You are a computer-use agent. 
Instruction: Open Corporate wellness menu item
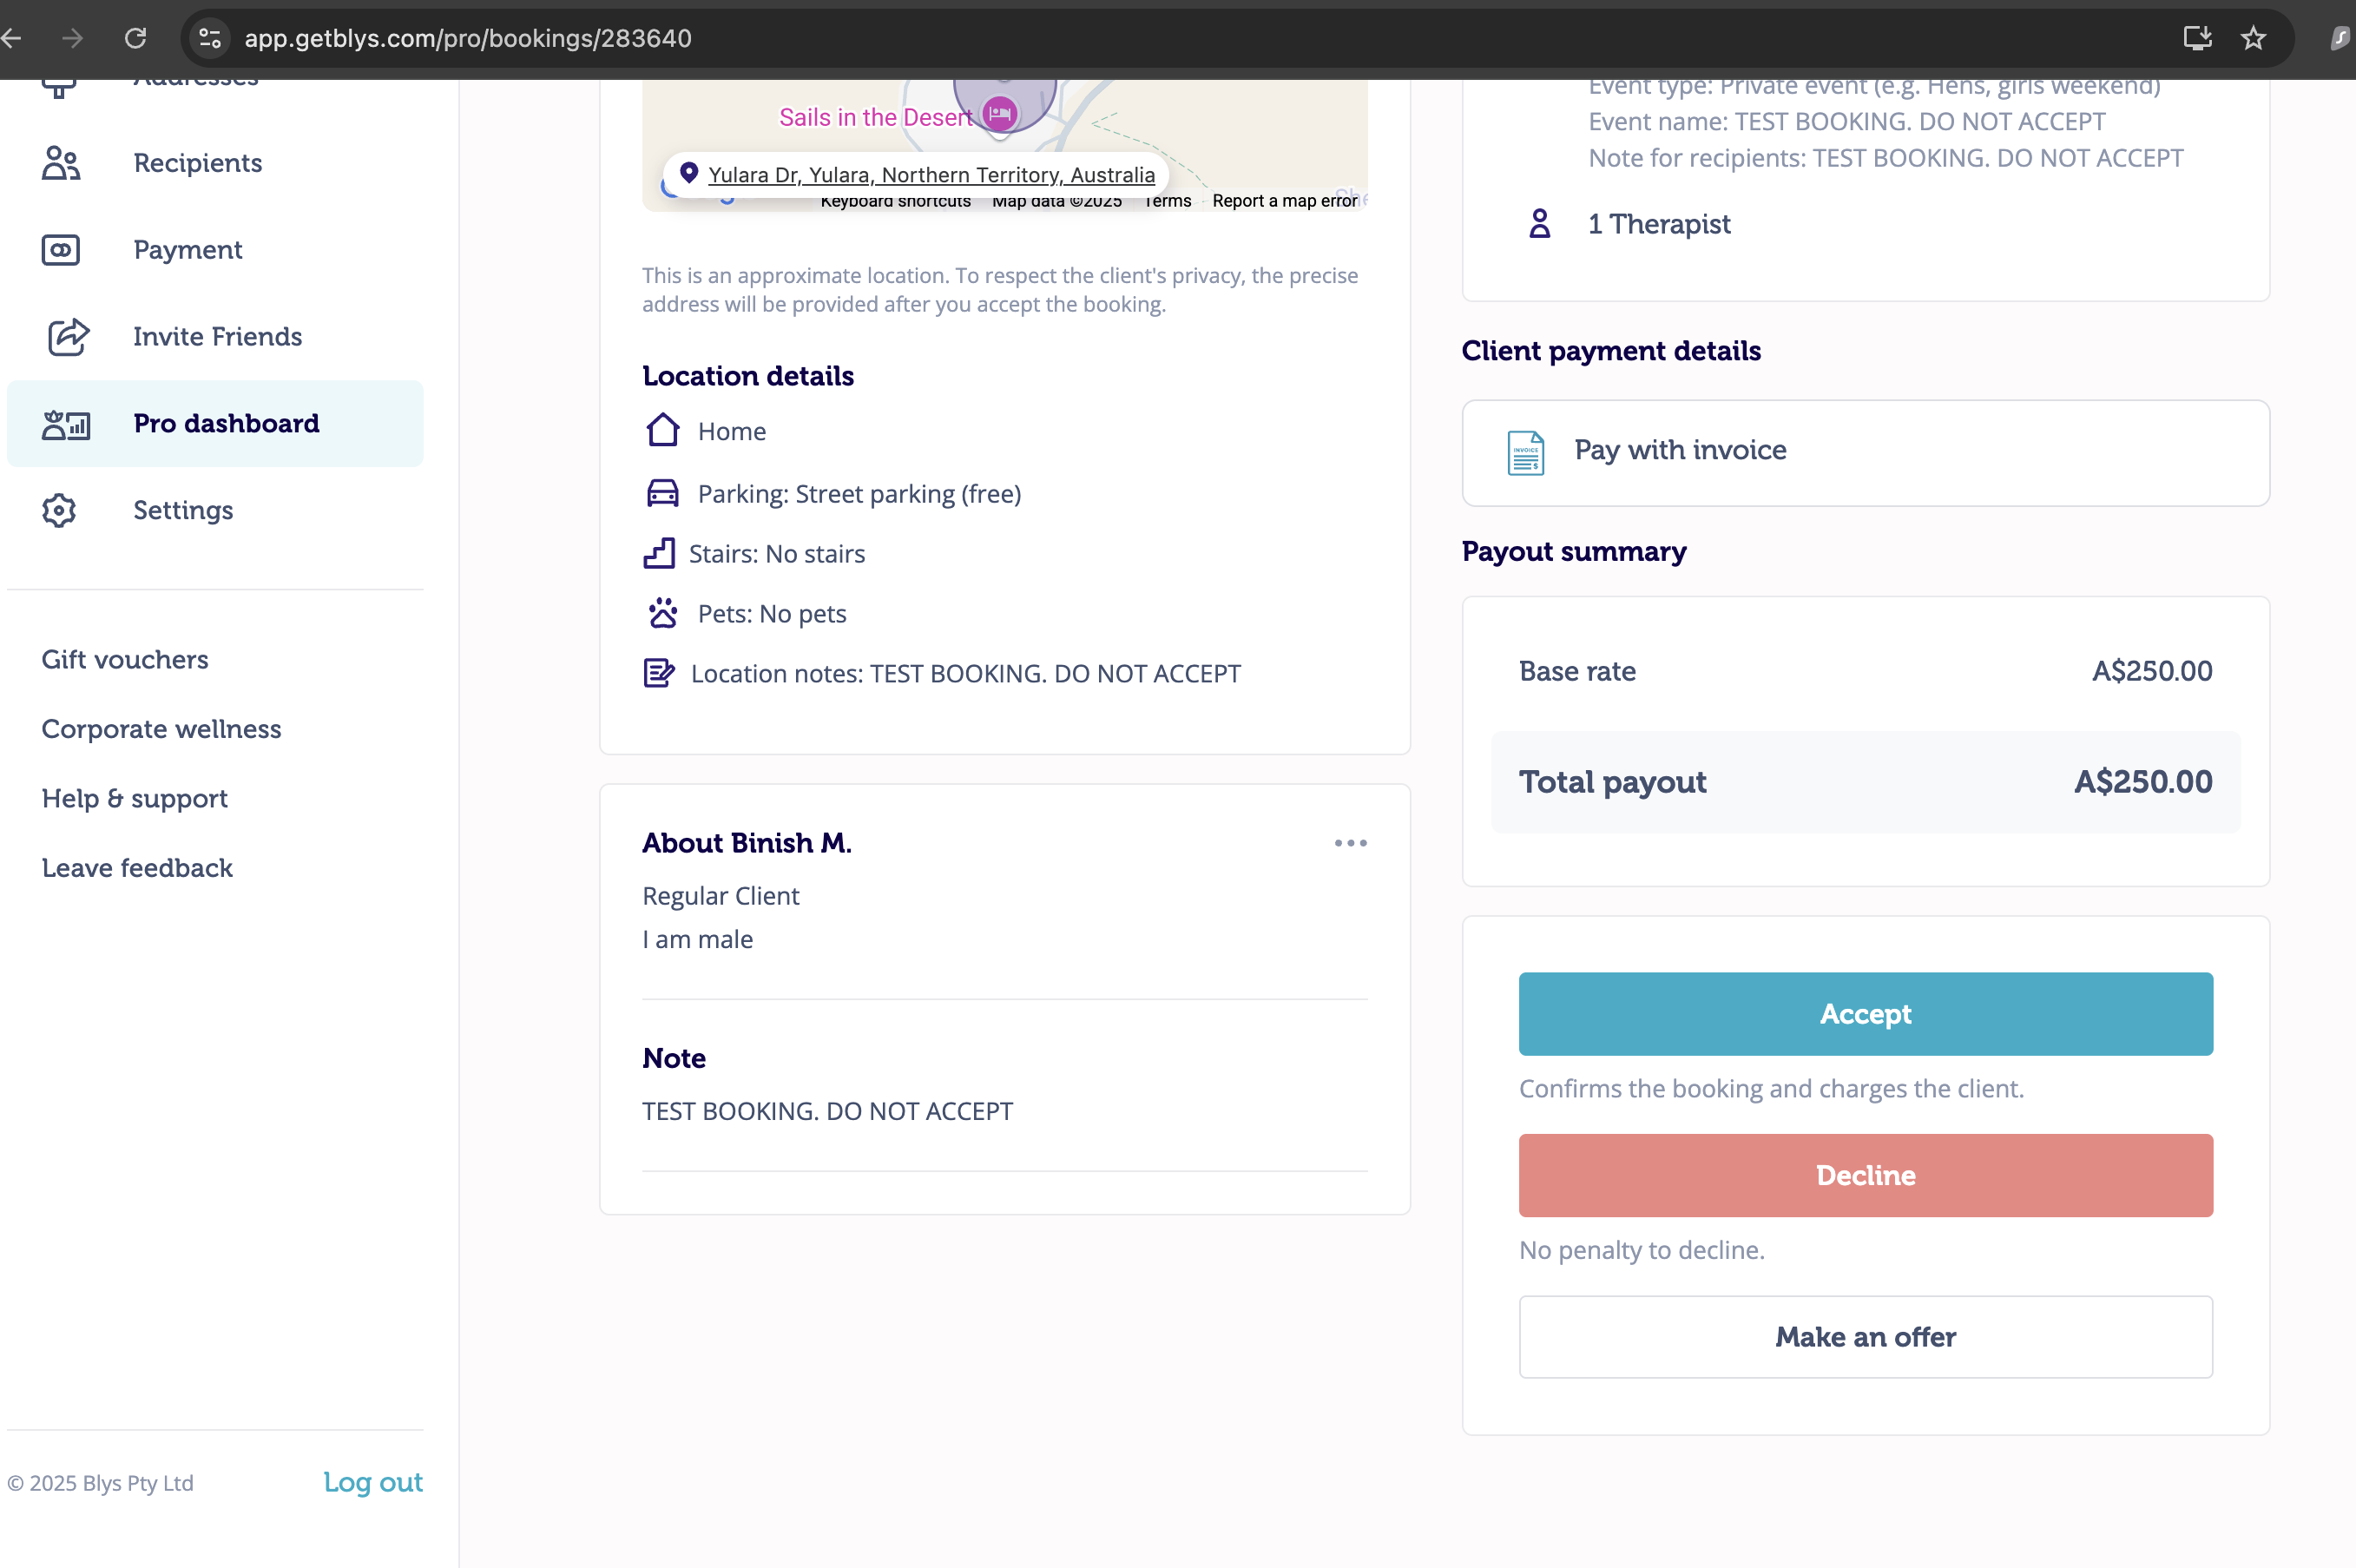(x=161, y=729)
